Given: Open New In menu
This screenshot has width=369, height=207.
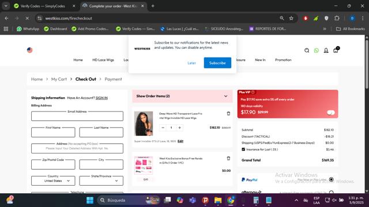Looking at the screenshot, I should tap(260, 60).
